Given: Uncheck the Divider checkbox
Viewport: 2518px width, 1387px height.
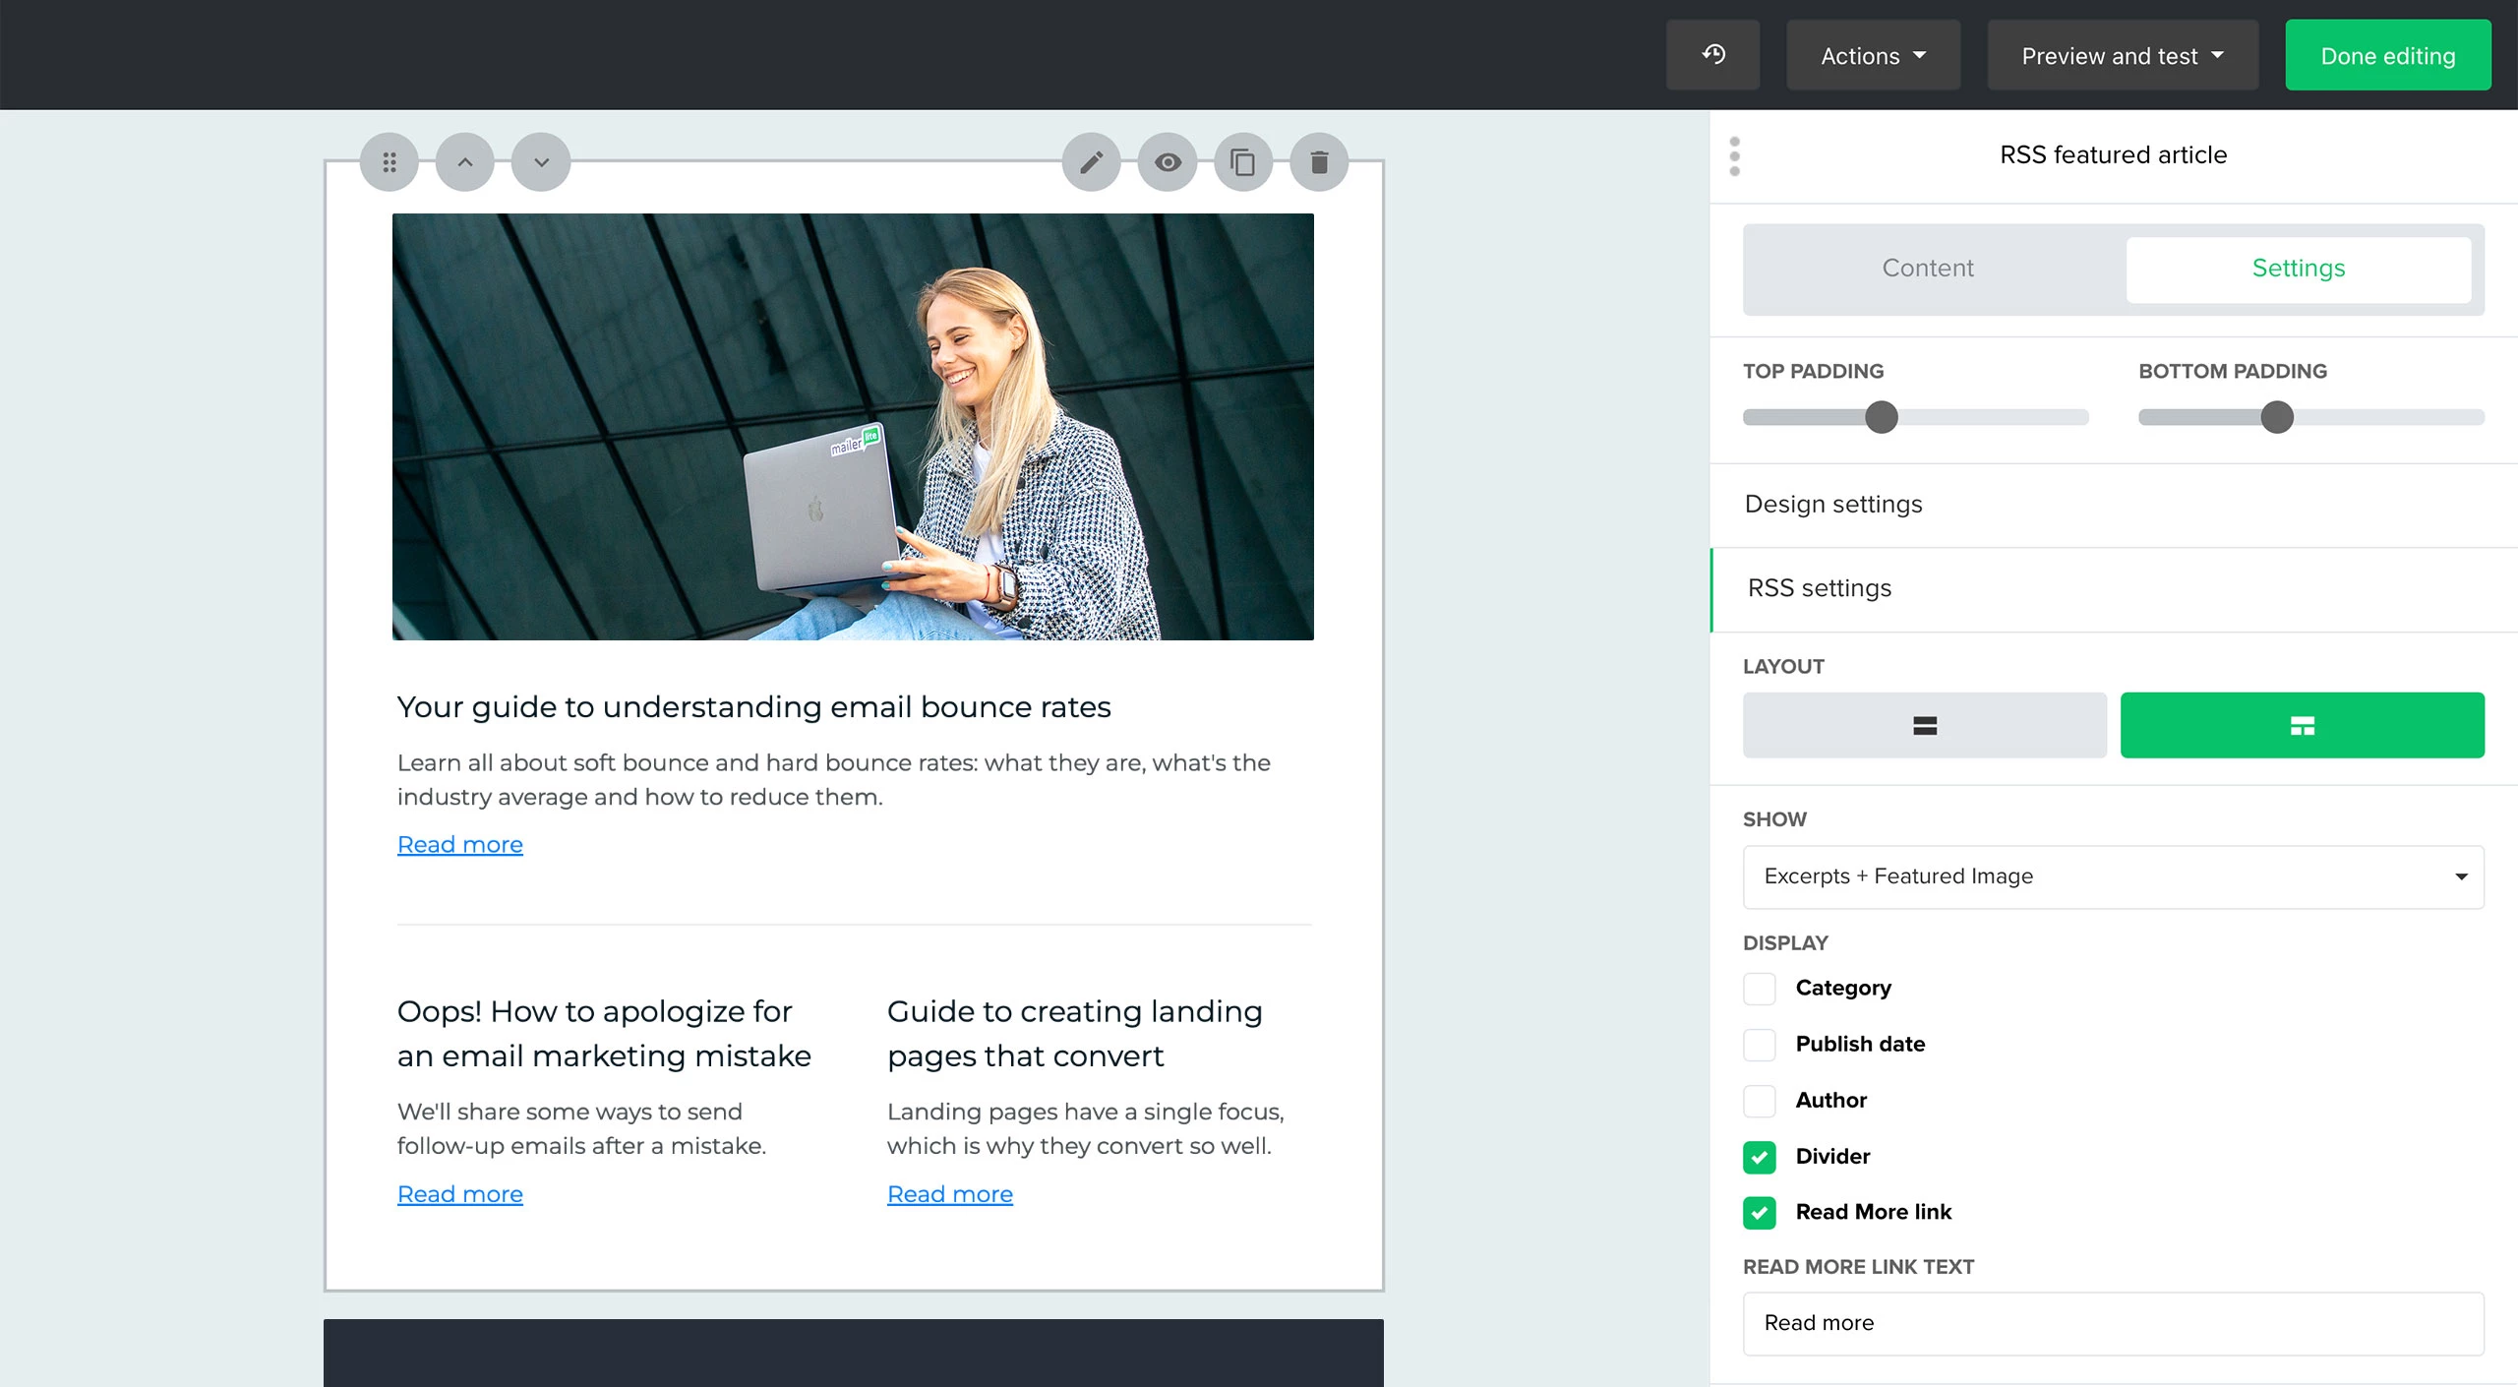Looking at the screenshot, I should pos(1760,1157).
